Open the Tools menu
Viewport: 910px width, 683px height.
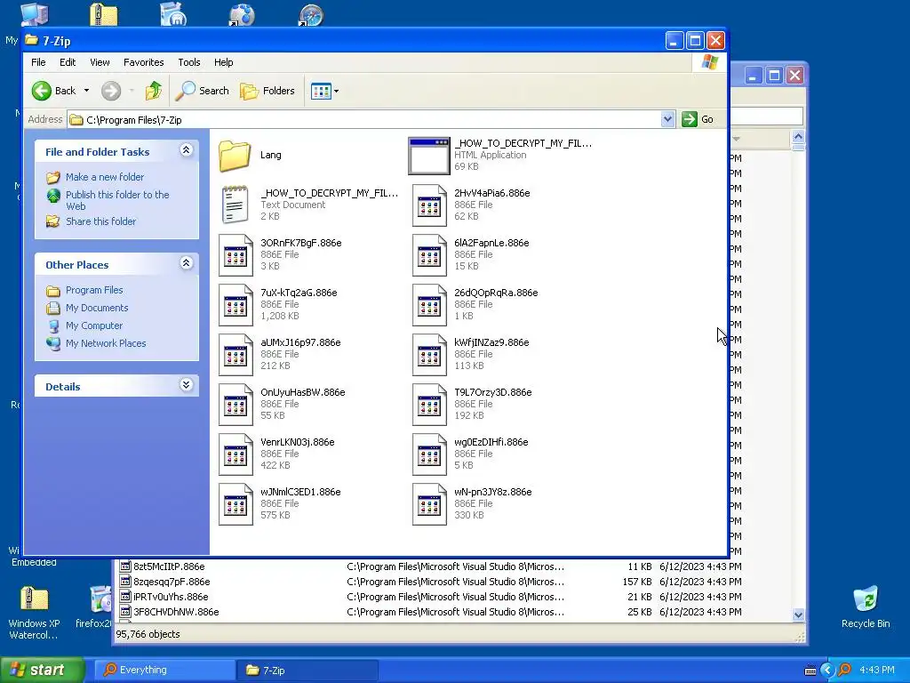[188, 62]
